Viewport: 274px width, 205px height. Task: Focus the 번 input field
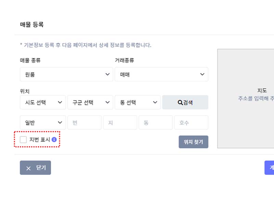pyautogui.click(x=84, y=122)
